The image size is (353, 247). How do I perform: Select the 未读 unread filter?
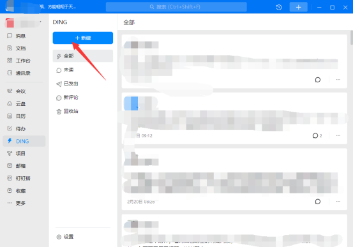pos(83,70)
